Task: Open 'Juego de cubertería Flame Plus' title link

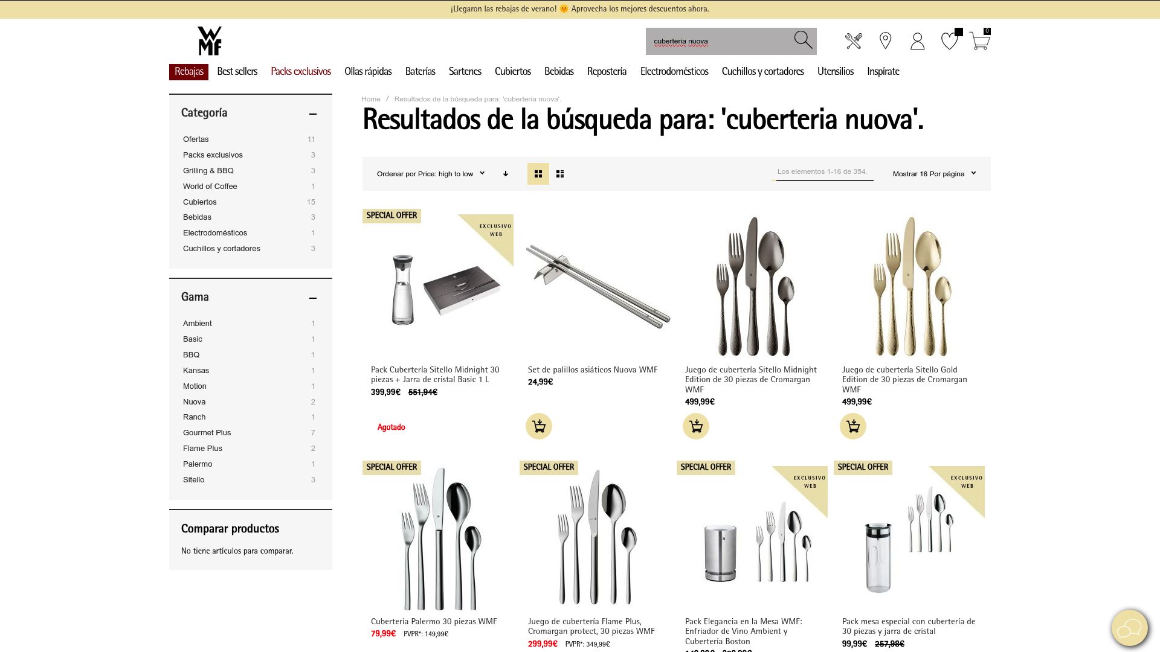Action: 591,627
